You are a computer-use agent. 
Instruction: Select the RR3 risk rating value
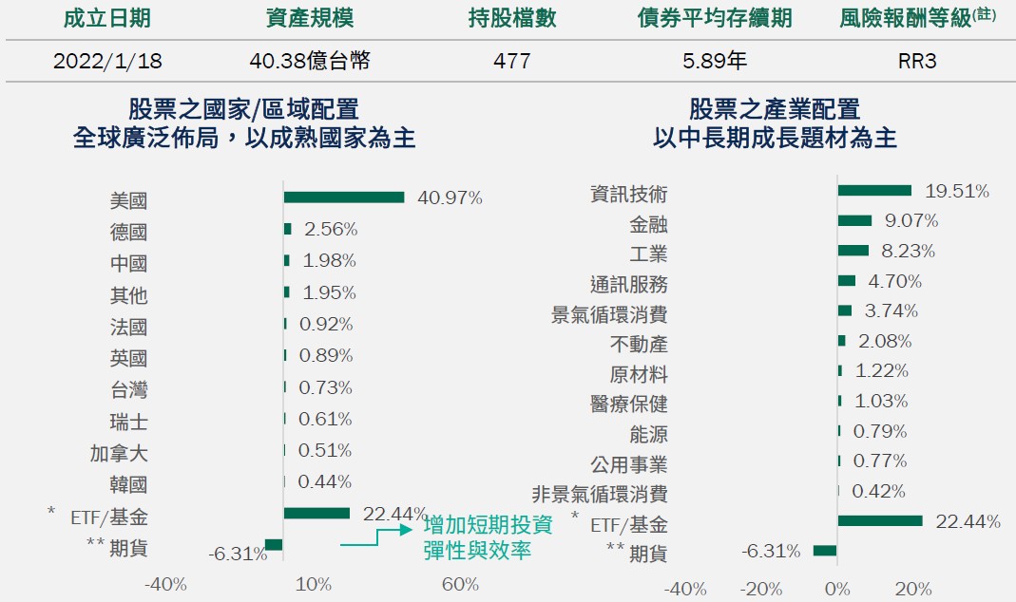pyautogui.click(x=916, y=62)
